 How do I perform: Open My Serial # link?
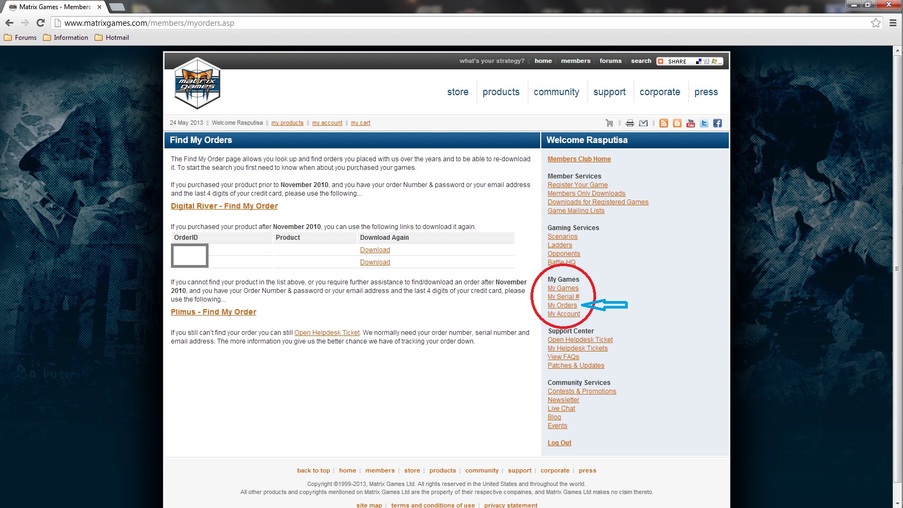[x=564, y=297]
